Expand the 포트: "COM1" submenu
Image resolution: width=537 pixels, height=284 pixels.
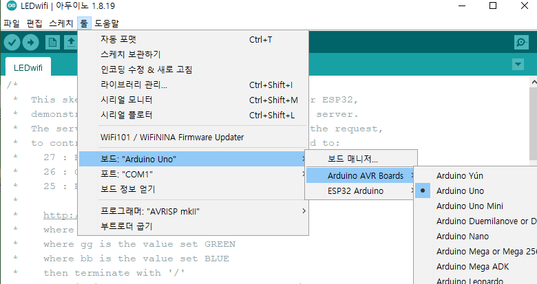[x=193, y=174]
